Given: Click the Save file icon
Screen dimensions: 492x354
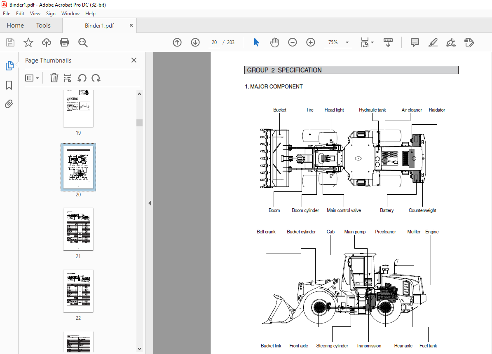Looking at the screenshot, I should (10, 42).
